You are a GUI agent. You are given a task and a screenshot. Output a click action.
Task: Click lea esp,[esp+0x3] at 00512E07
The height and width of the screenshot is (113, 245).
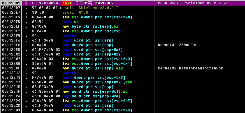[x=97, y=59]
